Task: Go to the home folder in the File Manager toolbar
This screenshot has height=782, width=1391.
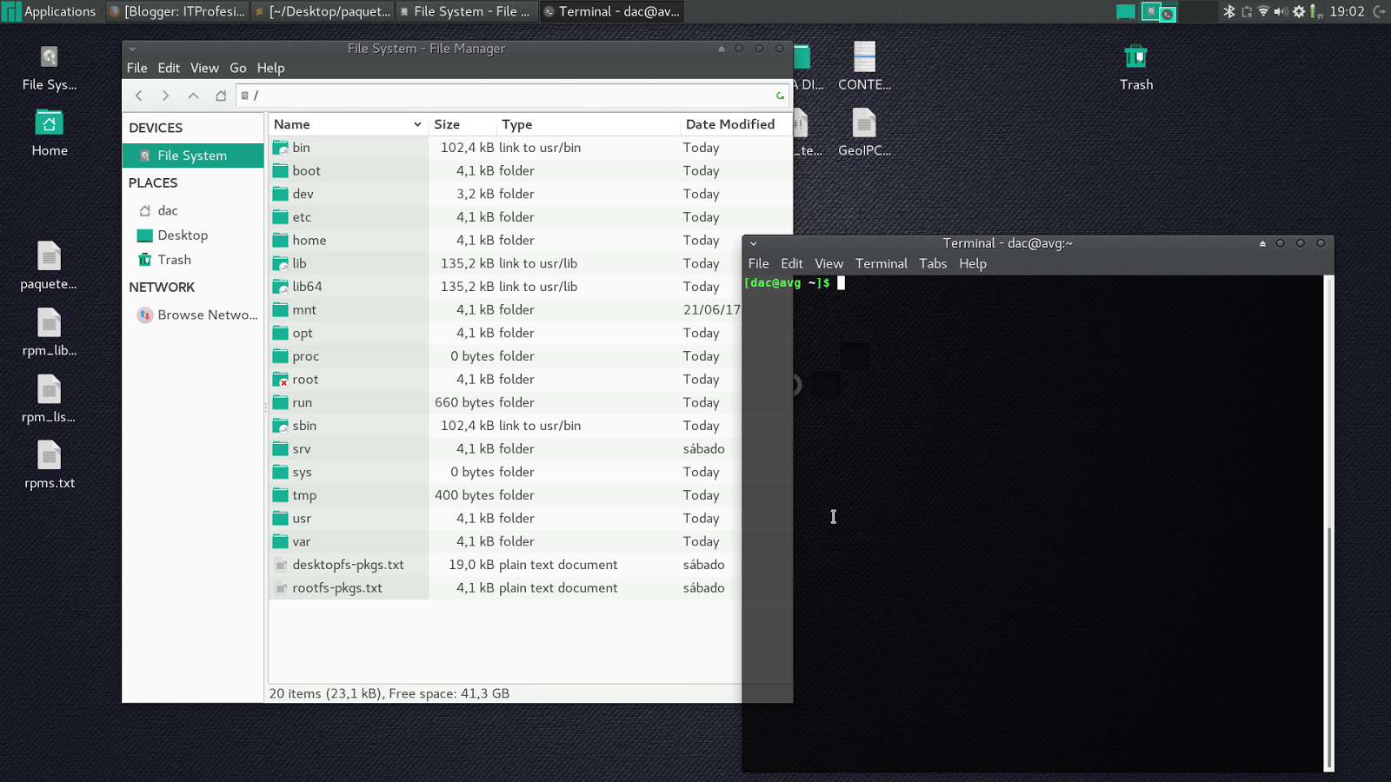Action: [221, 96]
